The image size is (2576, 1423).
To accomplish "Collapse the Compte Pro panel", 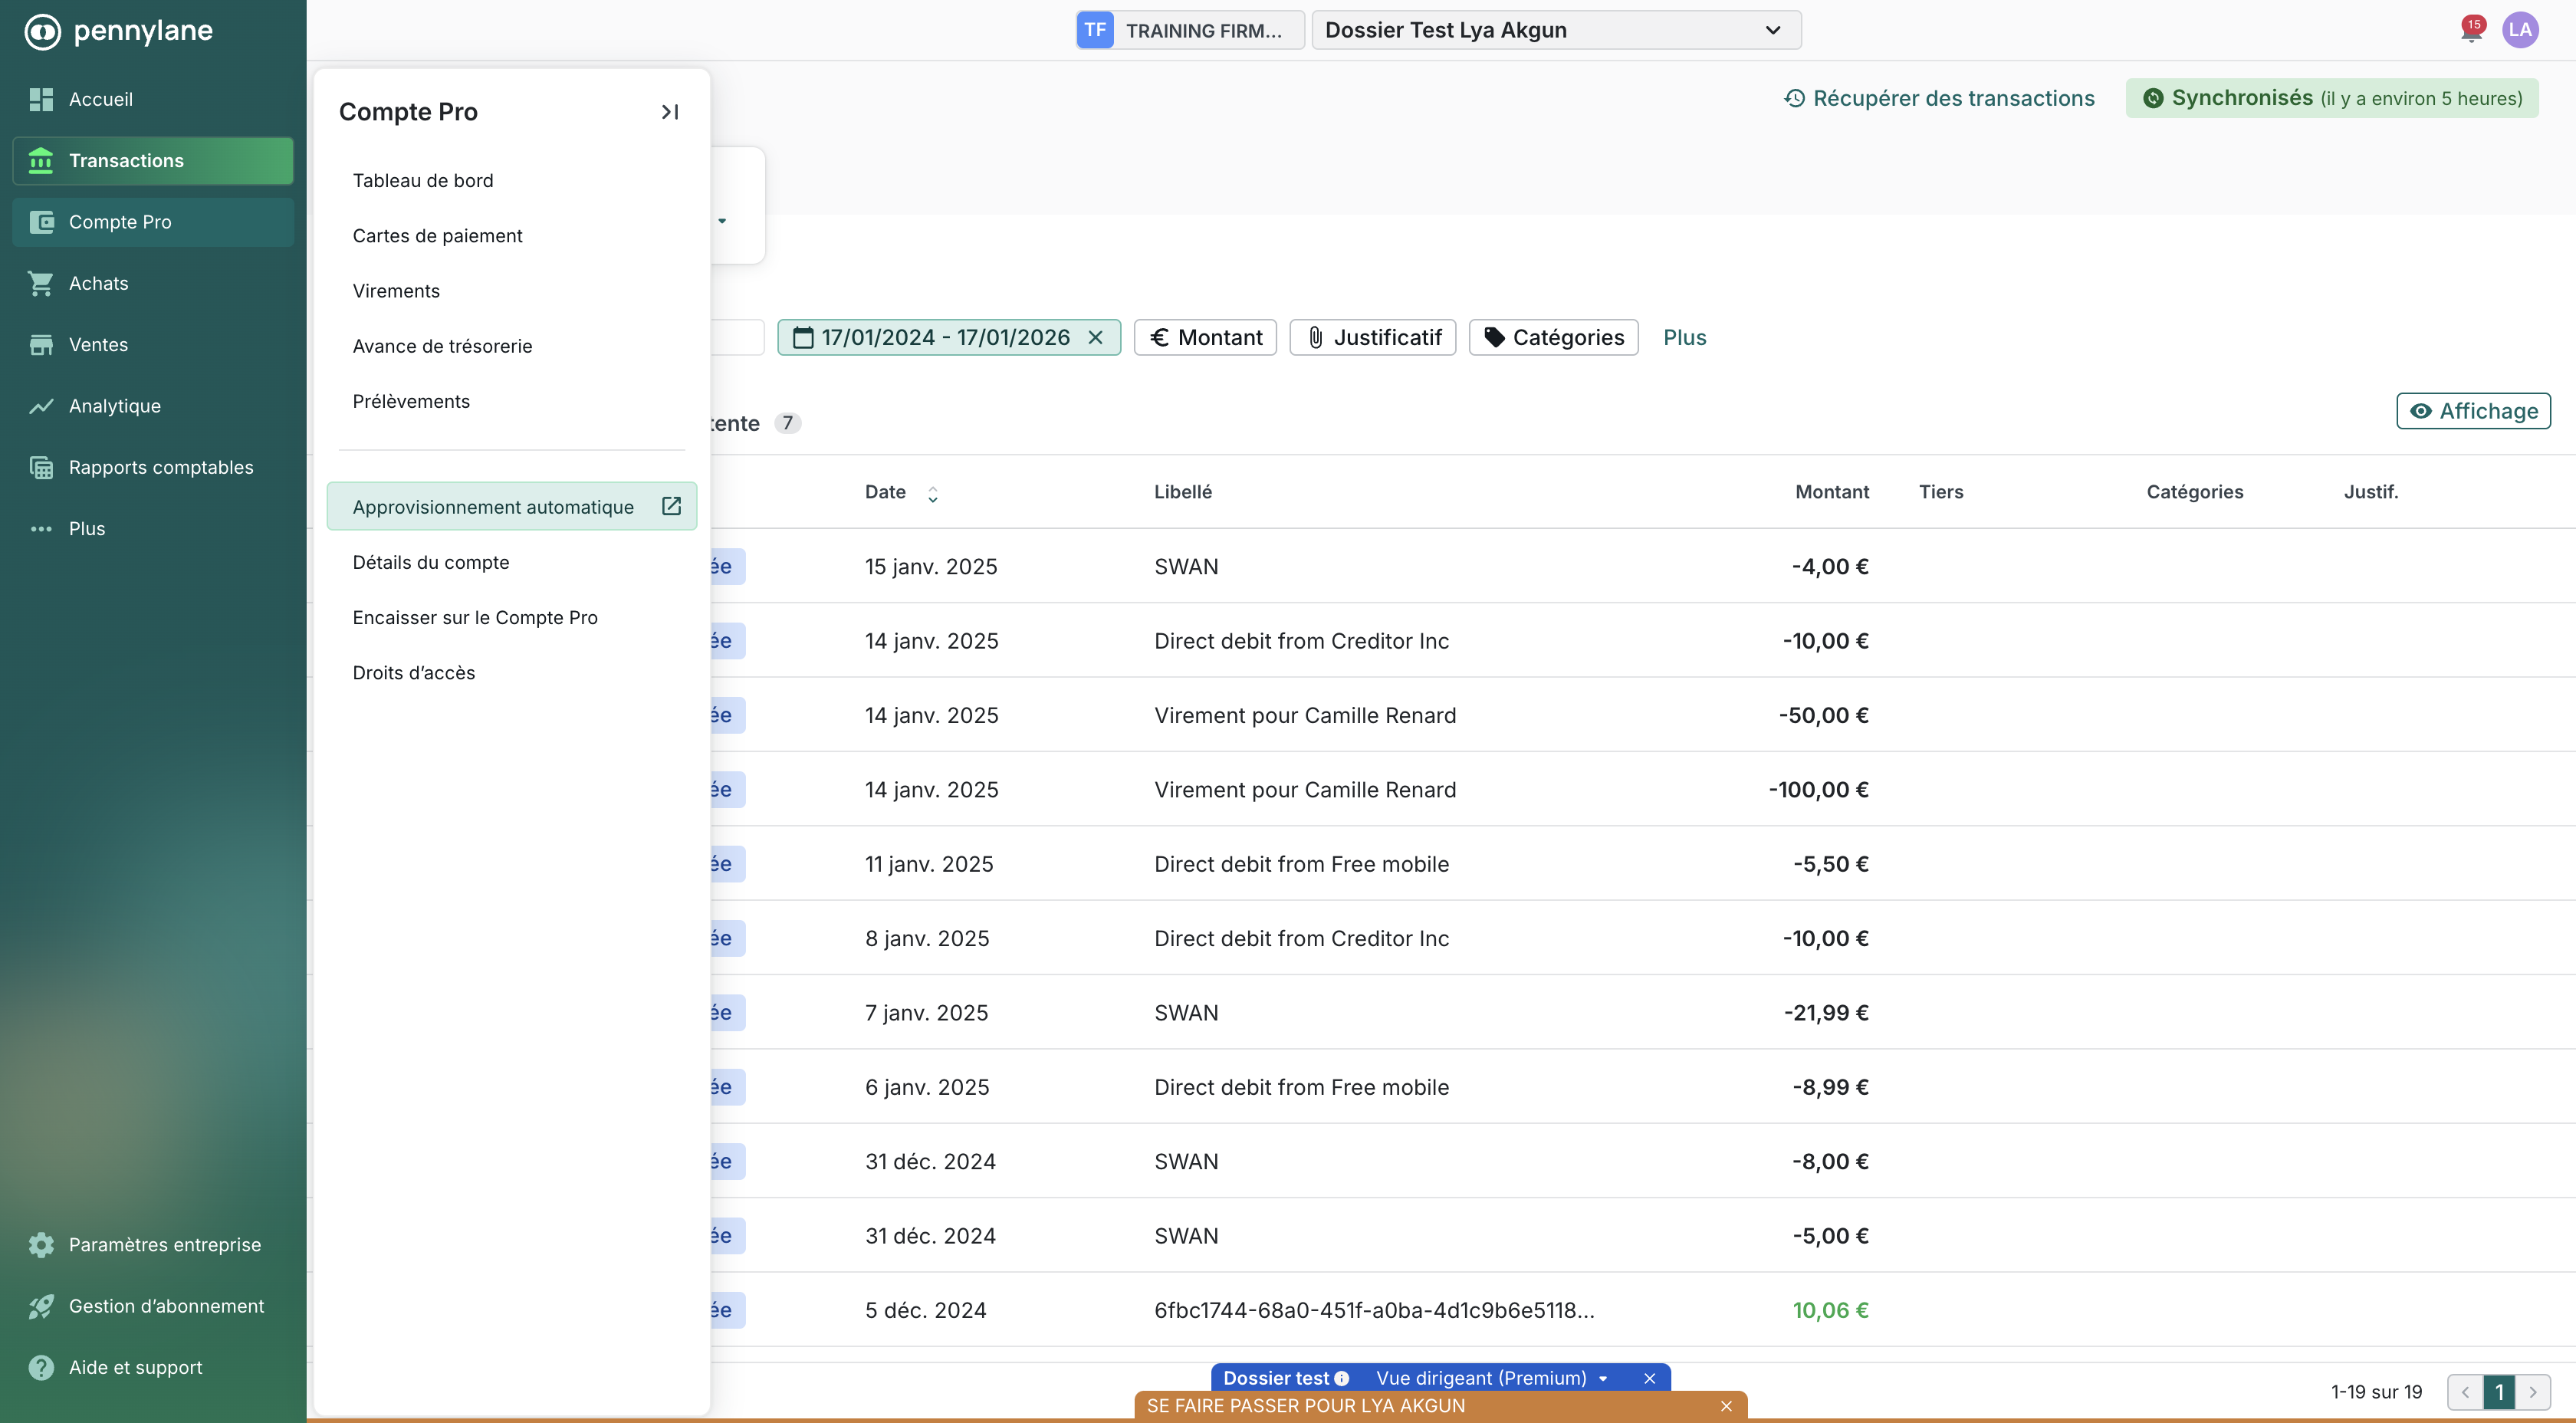I will tap(670, 112).
